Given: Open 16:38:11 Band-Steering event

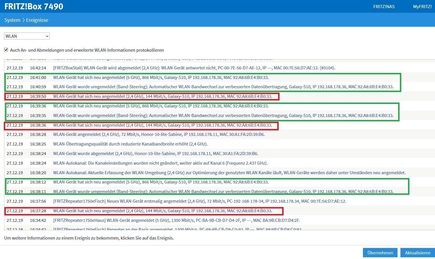Looking at the screenshot, I should pos(223,192).
